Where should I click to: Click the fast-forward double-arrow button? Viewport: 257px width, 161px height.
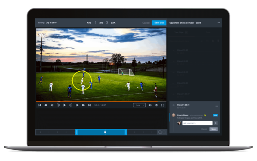83,105
